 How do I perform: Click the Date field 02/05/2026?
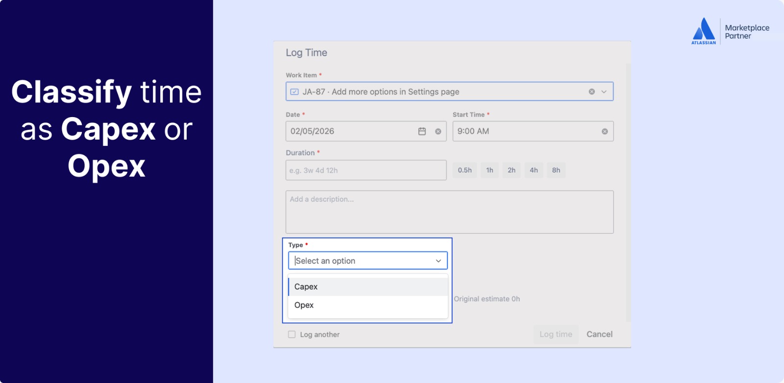pyautogui.click(x=366, y=131)
